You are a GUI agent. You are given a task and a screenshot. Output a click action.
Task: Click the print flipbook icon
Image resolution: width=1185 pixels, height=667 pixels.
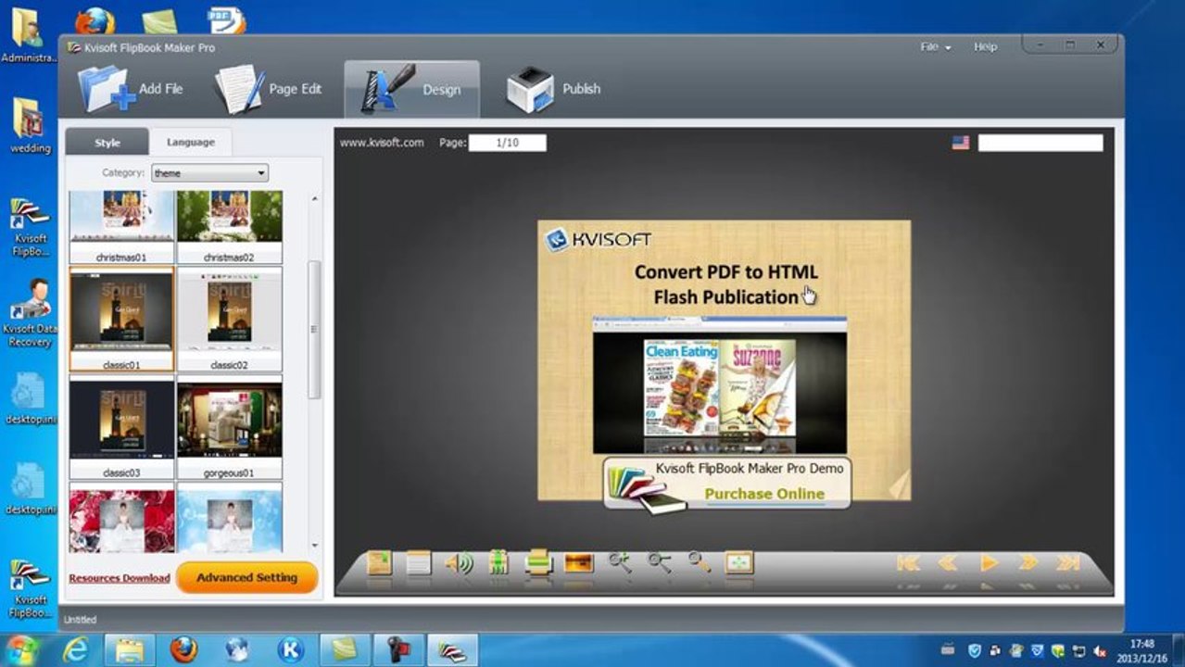coord(538,562)
